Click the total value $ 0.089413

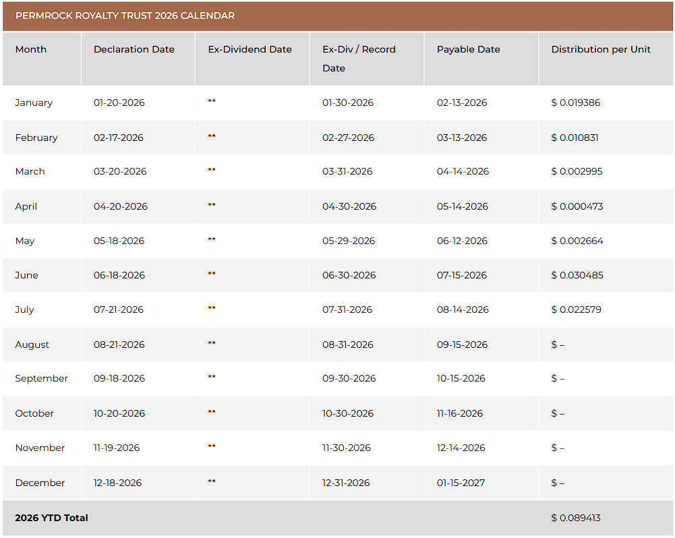[x=576, y=518]
